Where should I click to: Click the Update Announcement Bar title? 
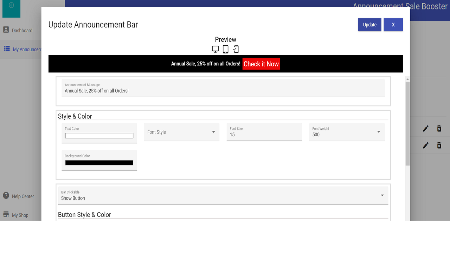[93, 25]
